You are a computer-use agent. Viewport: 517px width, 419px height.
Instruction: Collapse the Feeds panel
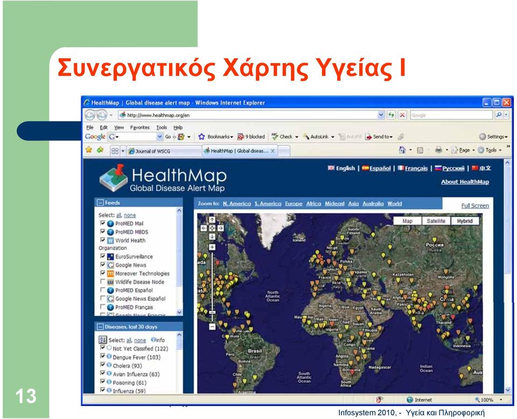pyautogui.click(x=100, y=202)
